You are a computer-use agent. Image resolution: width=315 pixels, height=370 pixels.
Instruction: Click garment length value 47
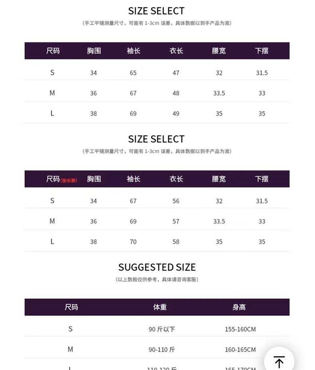176,73
